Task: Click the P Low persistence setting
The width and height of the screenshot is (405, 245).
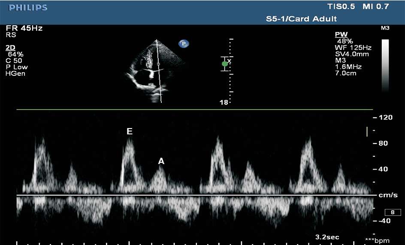Action: (18, 67)
